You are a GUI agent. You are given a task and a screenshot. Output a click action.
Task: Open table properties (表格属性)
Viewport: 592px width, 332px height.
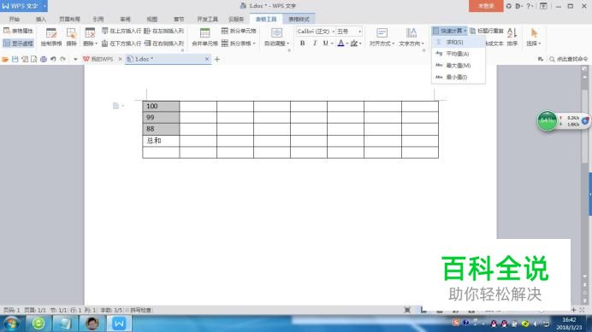point(18,31)
